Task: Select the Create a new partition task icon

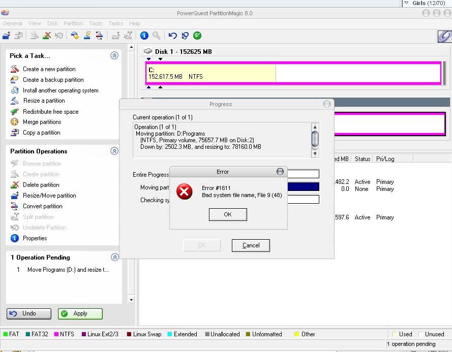Action: pos(14,69)
